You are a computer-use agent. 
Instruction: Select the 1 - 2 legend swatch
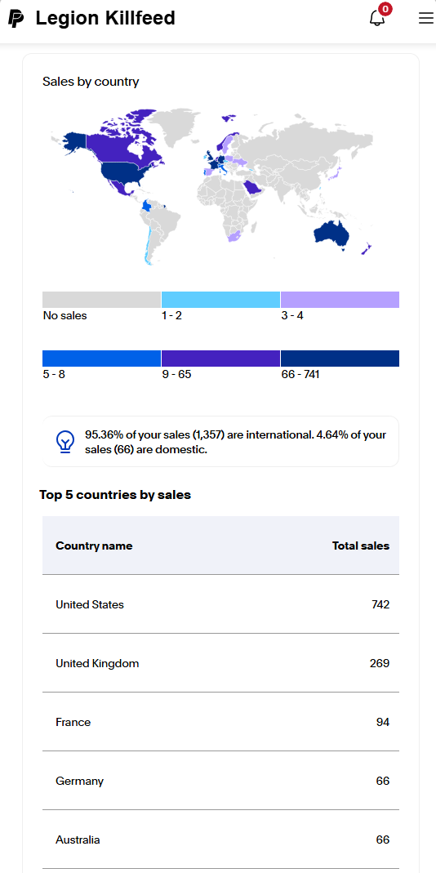tap(220, 300)
